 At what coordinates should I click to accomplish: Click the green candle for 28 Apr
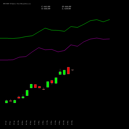[6, 102]
